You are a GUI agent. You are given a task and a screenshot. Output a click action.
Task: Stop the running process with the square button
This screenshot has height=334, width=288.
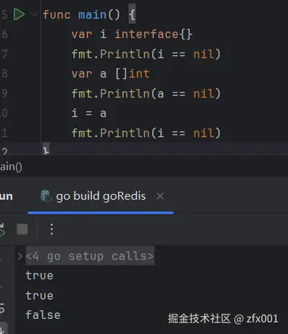pyautogui.click(x=22, y=229)
